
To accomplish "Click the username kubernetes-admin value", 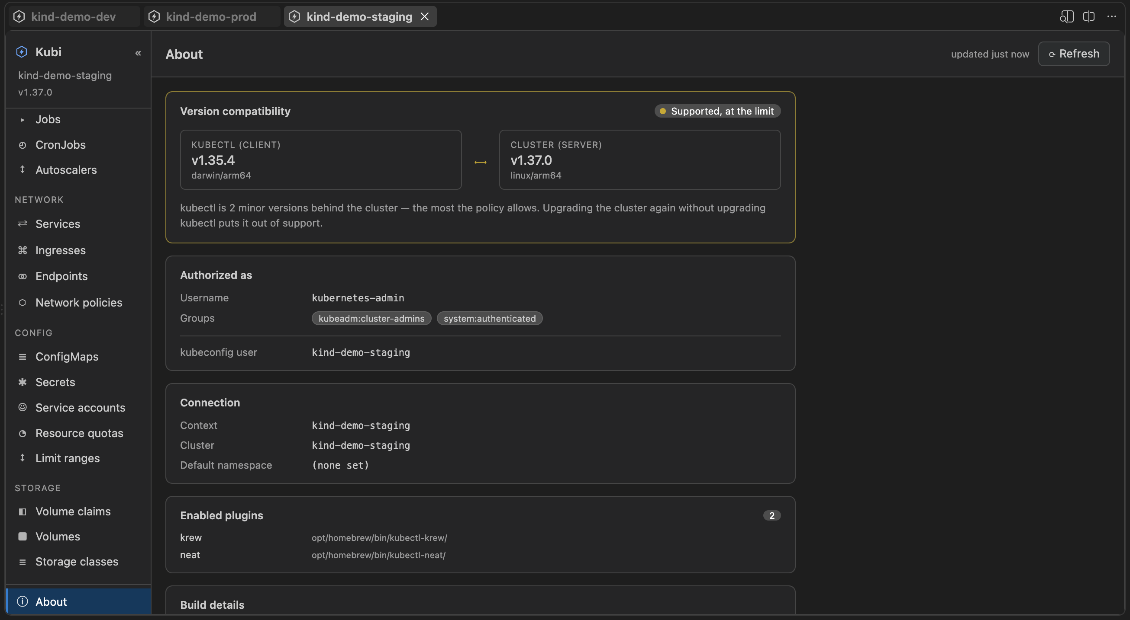I will [x=358, y=298].
